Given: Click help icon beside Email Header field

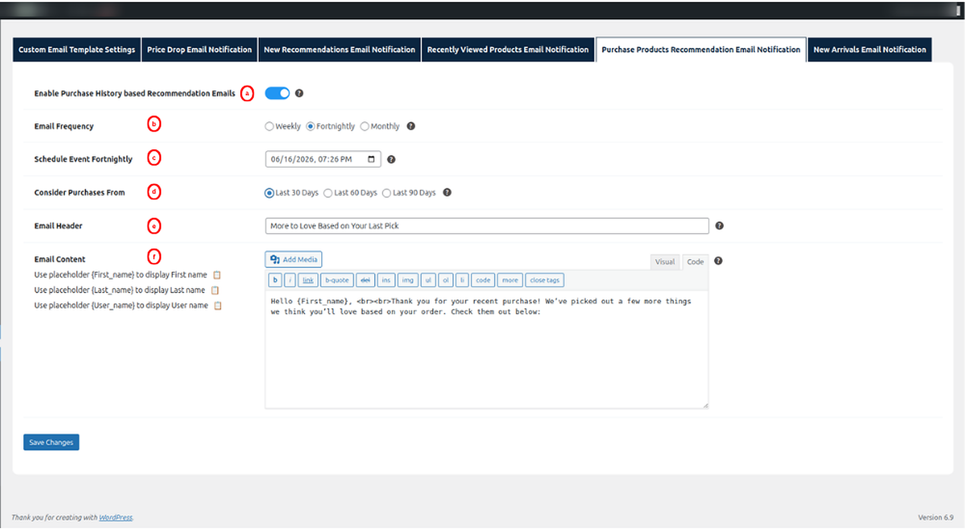Looking at the screenshot, I should pos(719,225).
